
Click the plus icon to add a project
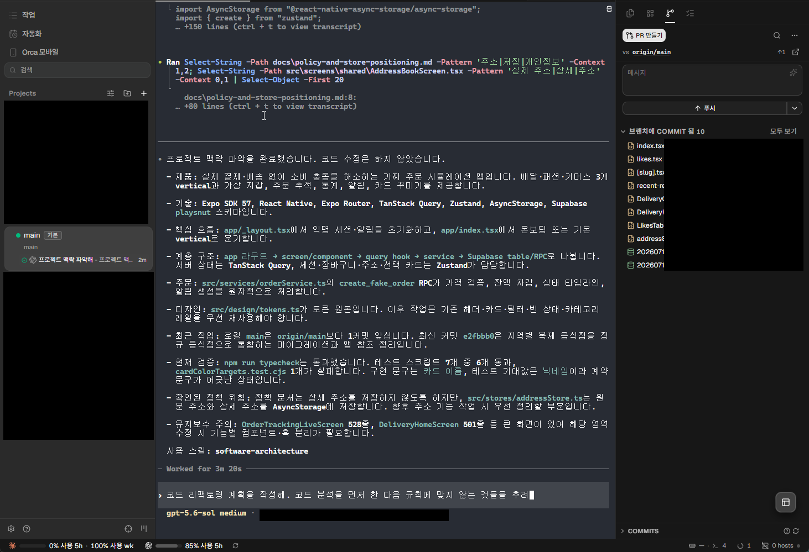144,93
